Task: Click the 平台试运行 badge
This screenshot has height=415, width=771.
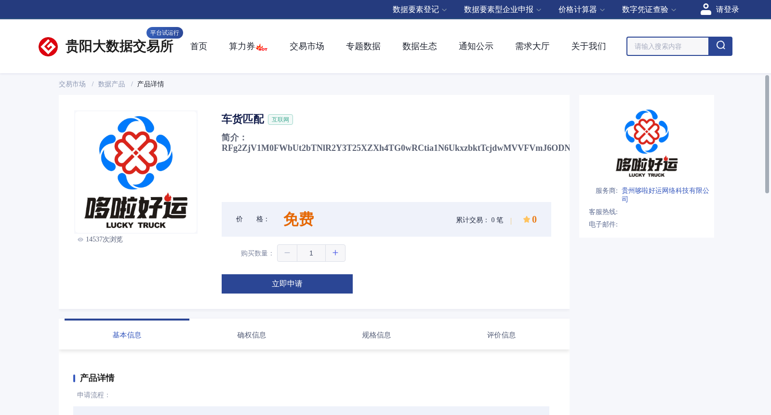Action: coord(165,33)
